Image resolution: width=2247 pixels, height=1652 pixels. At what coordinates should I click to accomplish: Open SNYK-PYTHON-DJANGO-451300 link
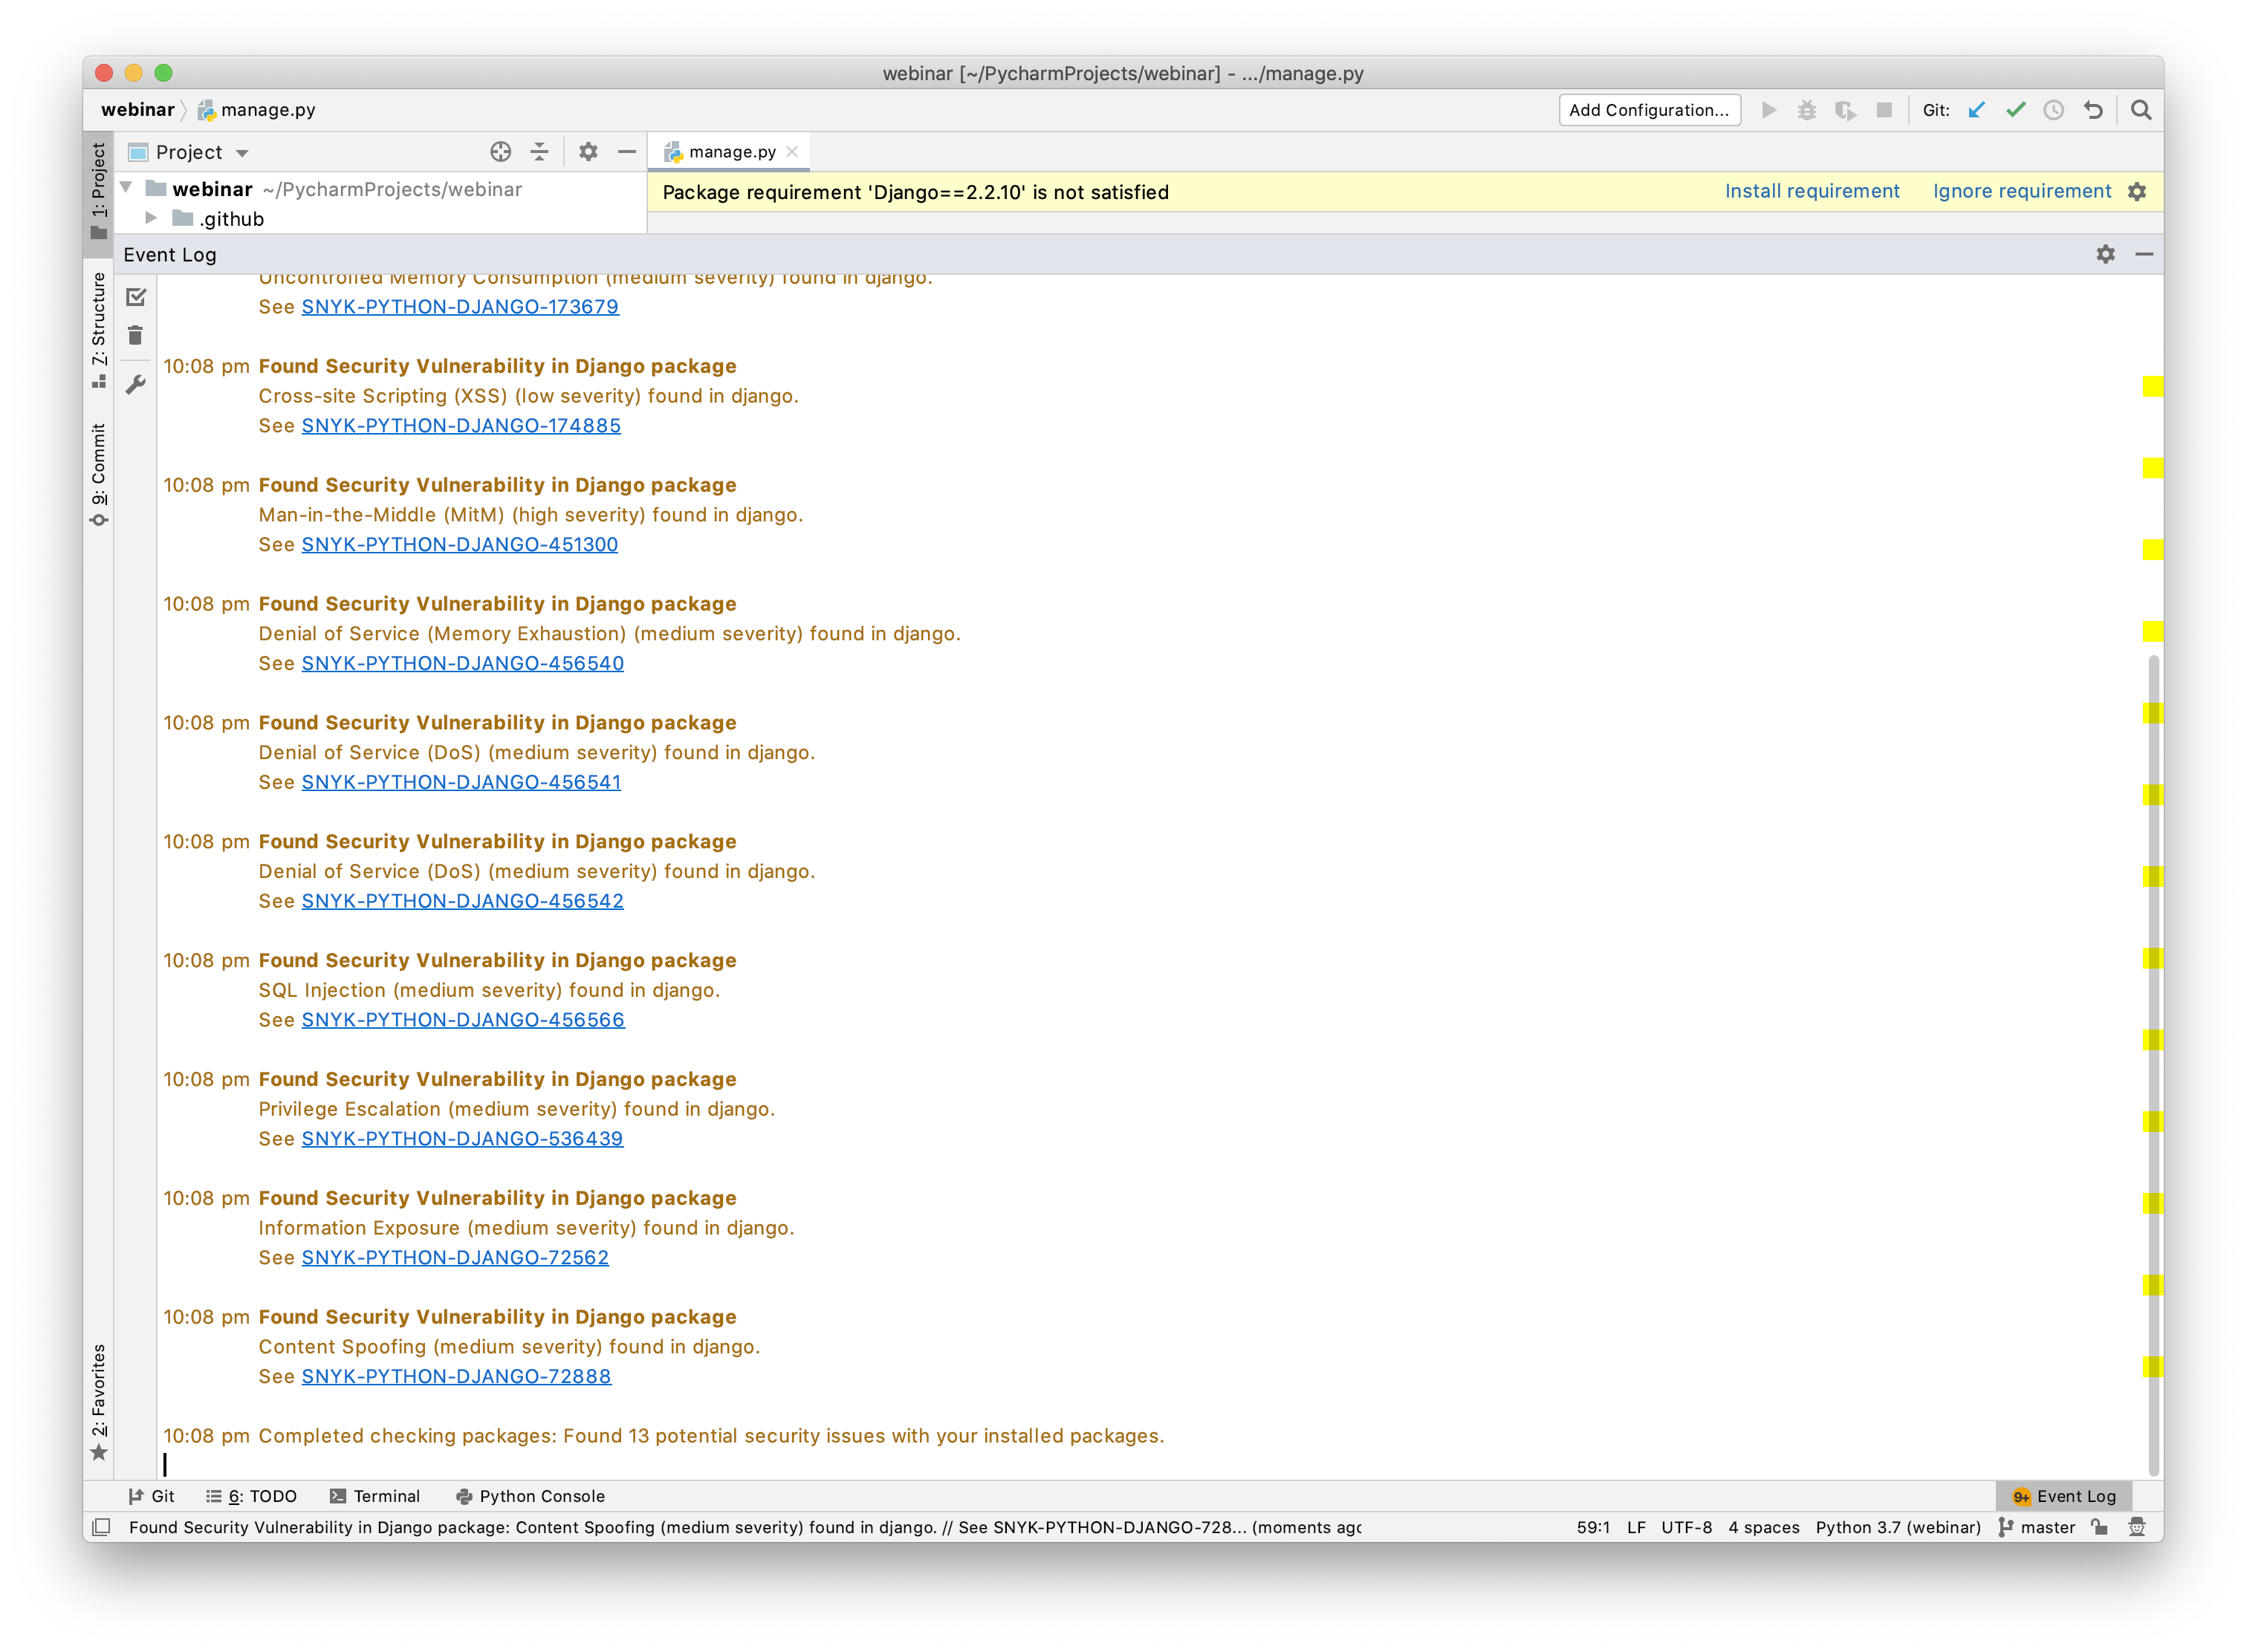pos(459,544)
